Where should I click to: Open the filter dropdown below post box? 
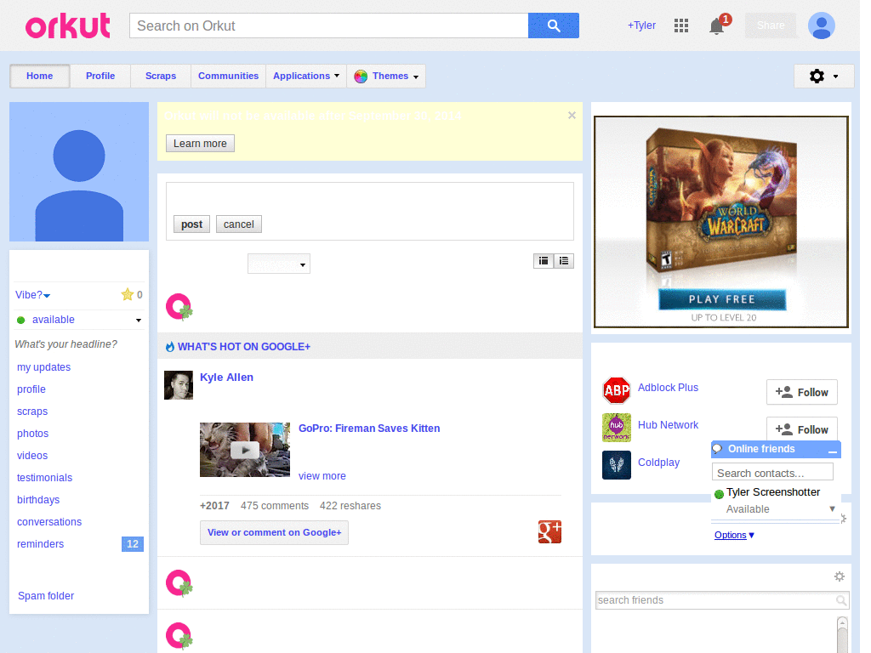click(x=279, y=264)
